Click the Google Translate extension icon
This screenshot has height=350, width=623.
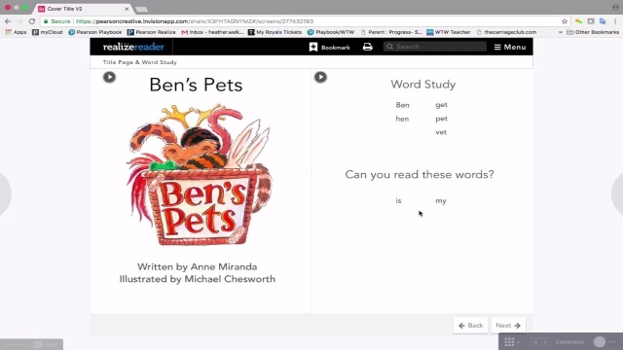click(603, 21)
